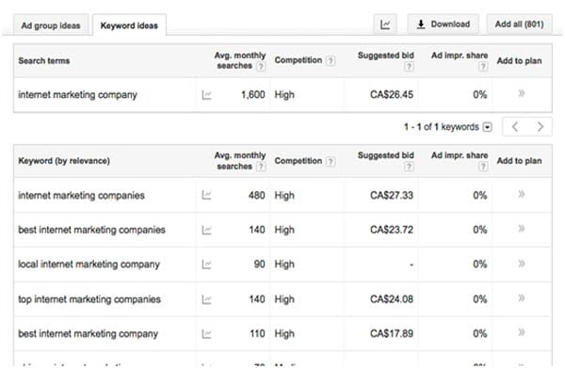Select keyword local internet marketing company

pos(89,264)
